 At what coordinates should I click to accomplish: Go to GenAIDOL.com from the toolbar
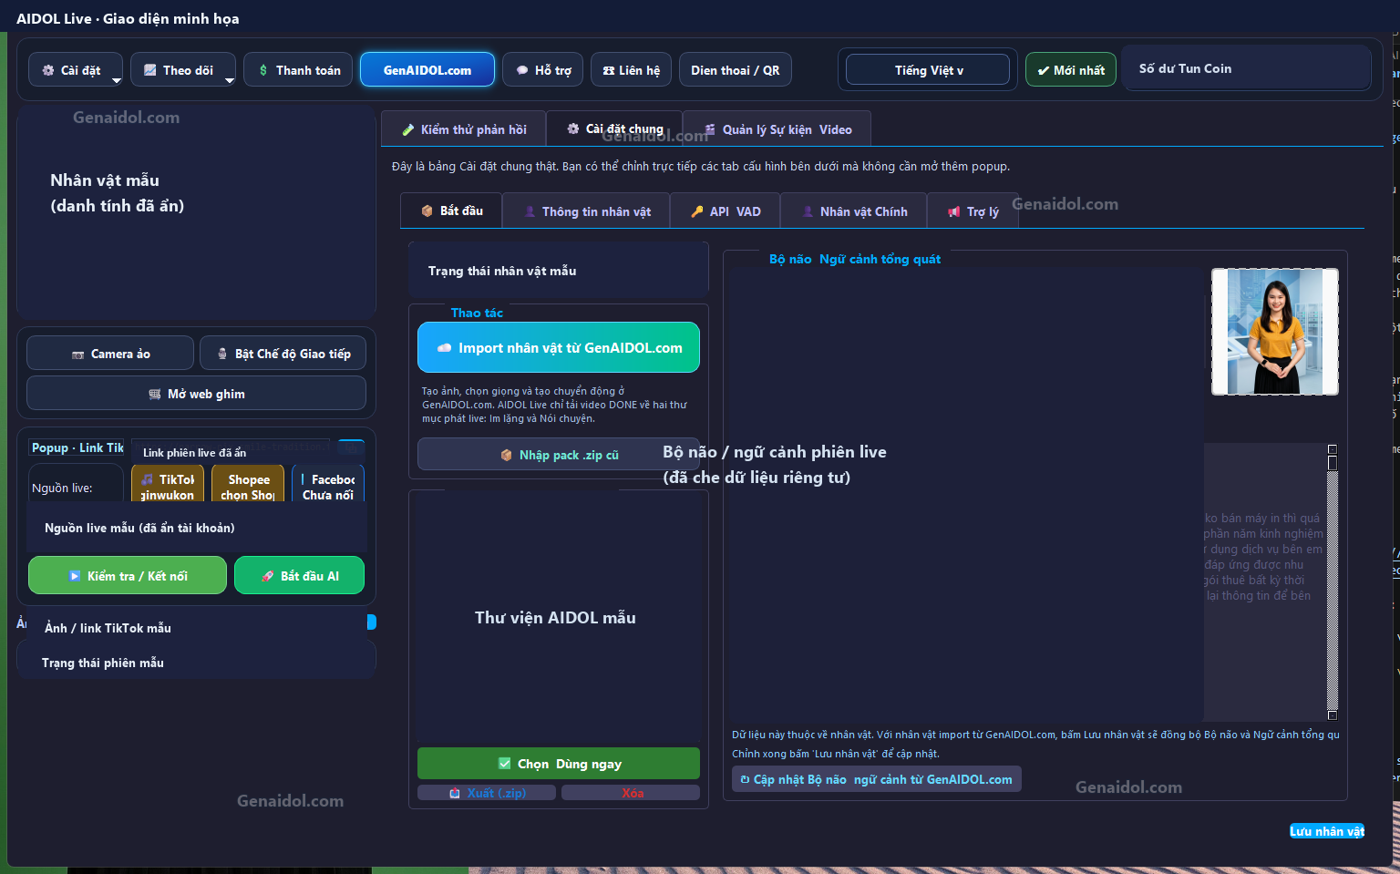(x=427, y=70)
